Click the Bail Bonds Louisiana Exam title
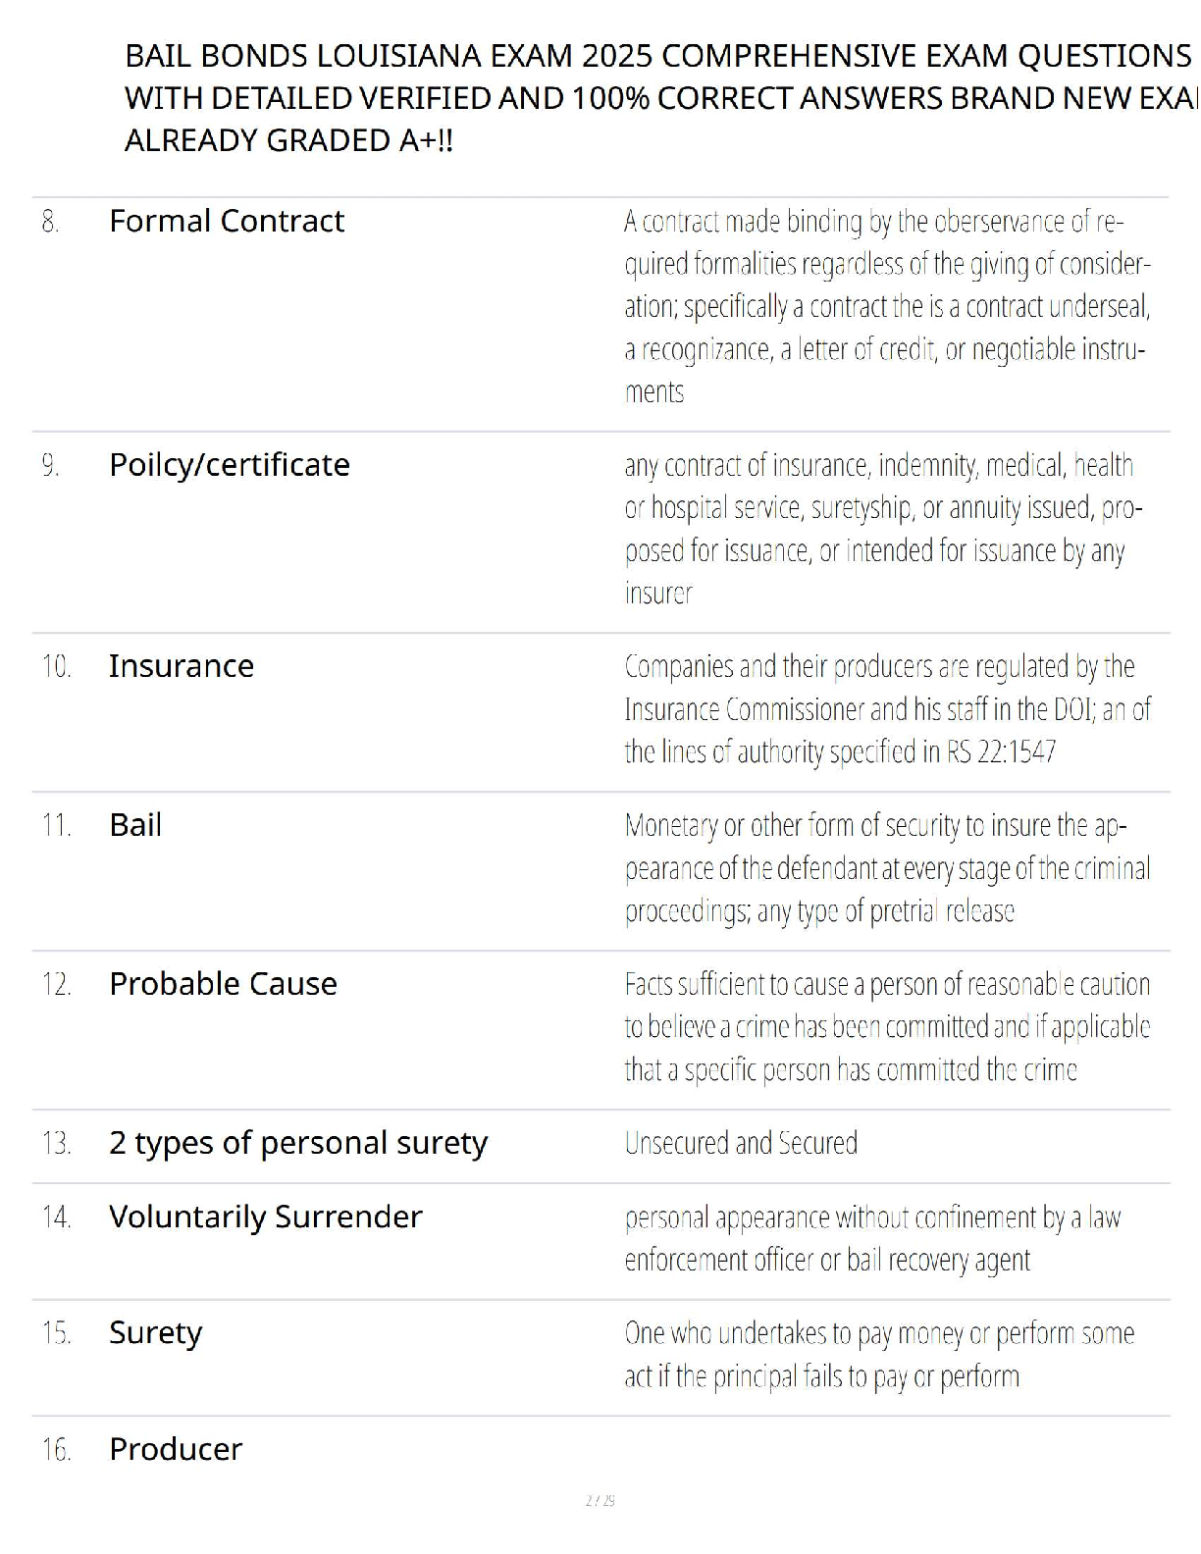 [x=657, y=98]
